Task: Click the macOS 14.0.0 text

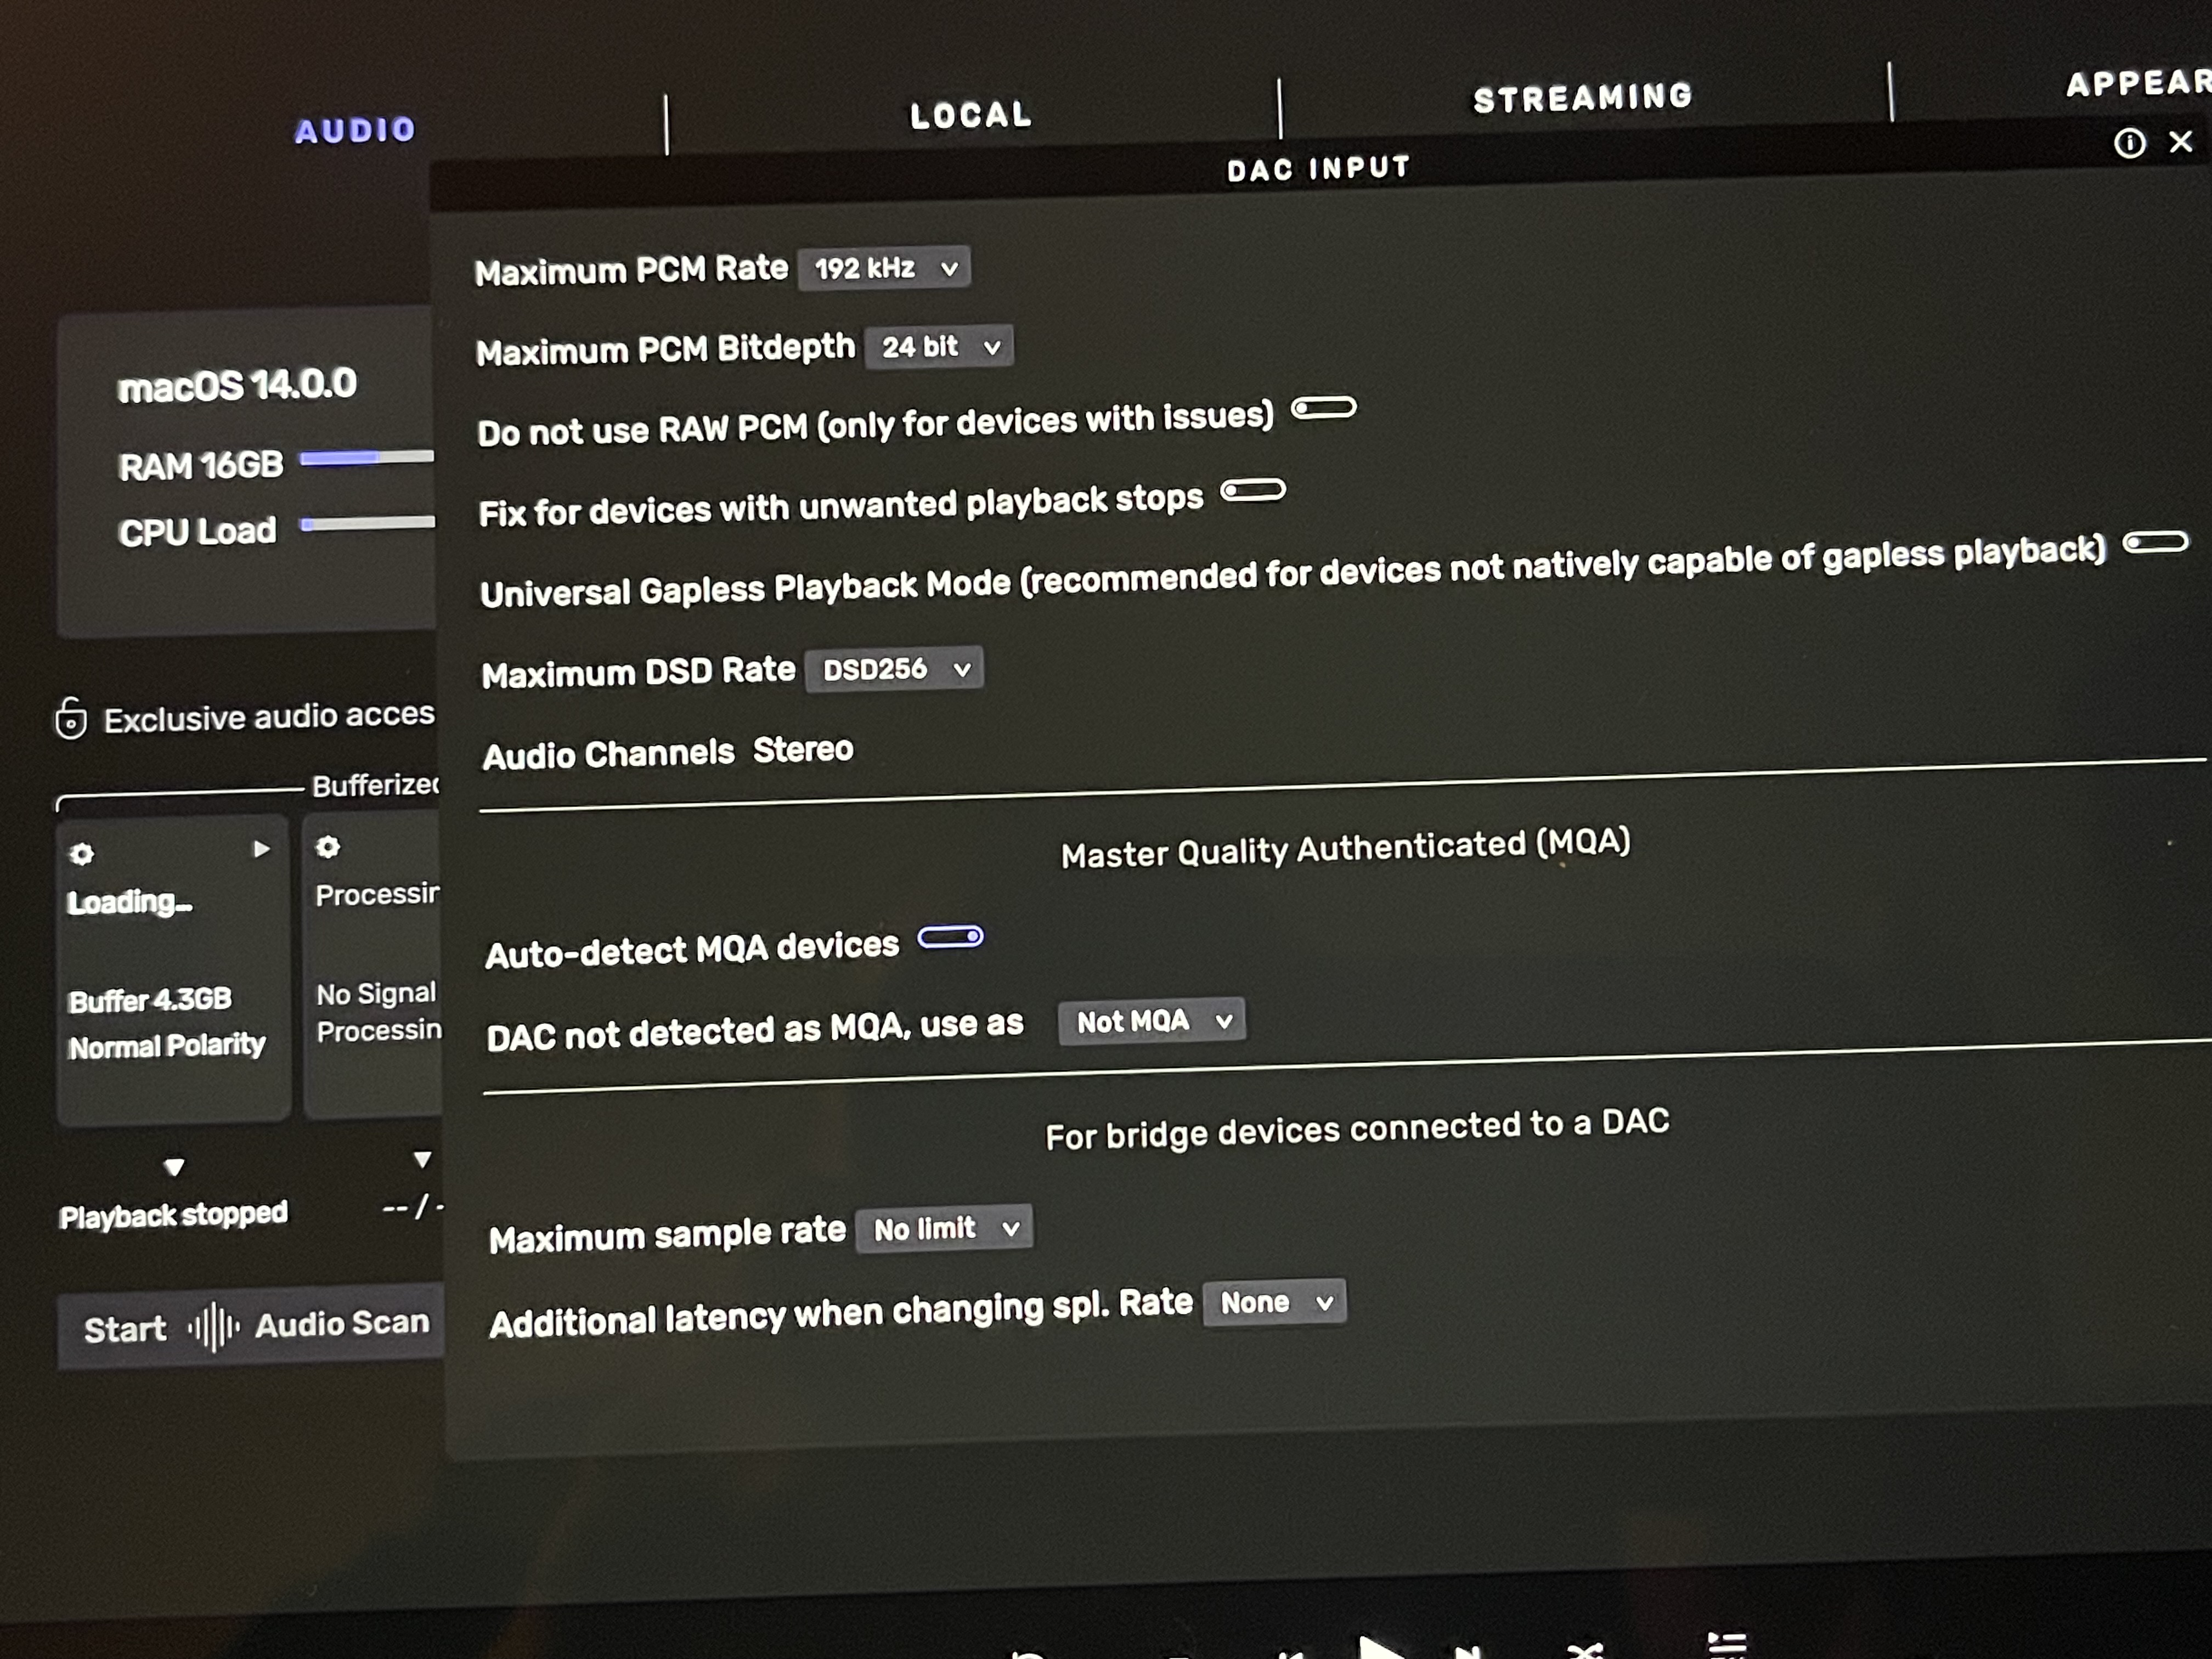Action: click(x=237, y=385)
